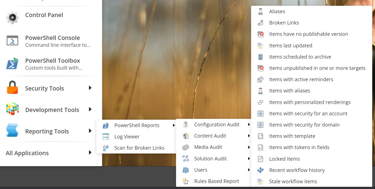Click the Rules Based Report icon

(186, 181)
